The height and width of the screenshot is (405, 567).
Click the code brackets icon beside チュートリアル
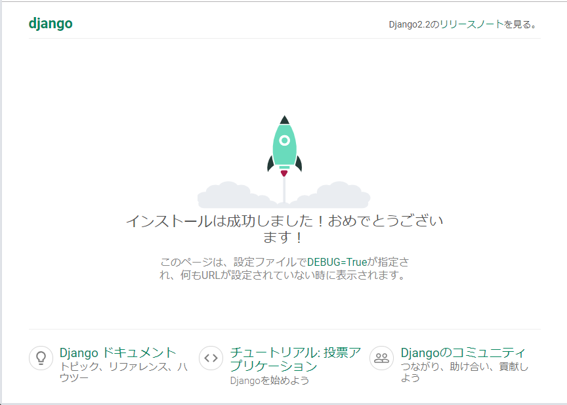coord(211,358)
